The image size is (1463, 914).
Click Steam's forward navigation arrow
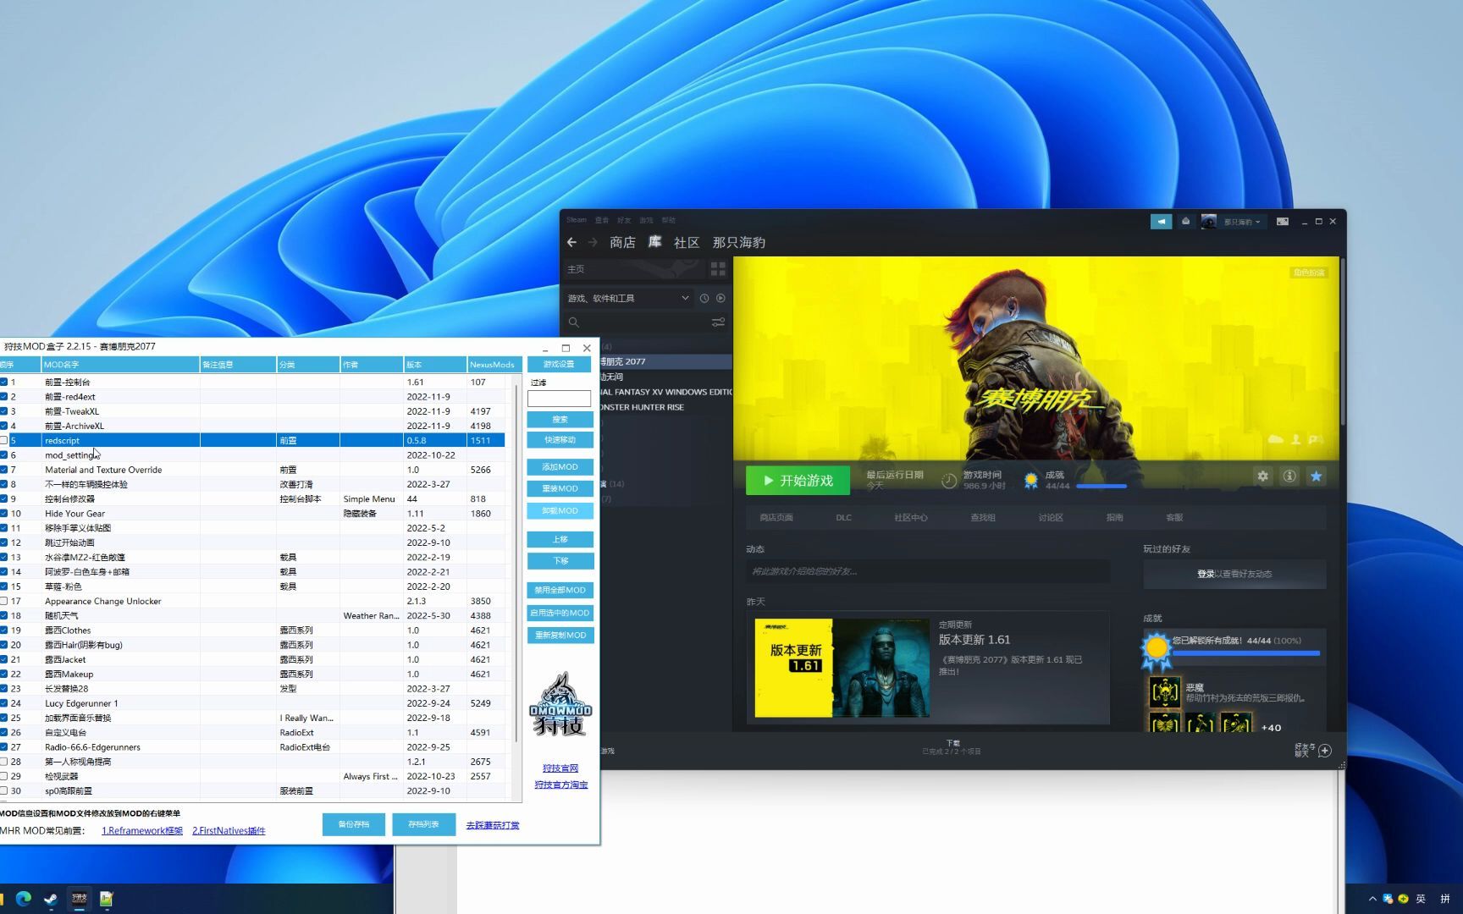coord(593,242)
